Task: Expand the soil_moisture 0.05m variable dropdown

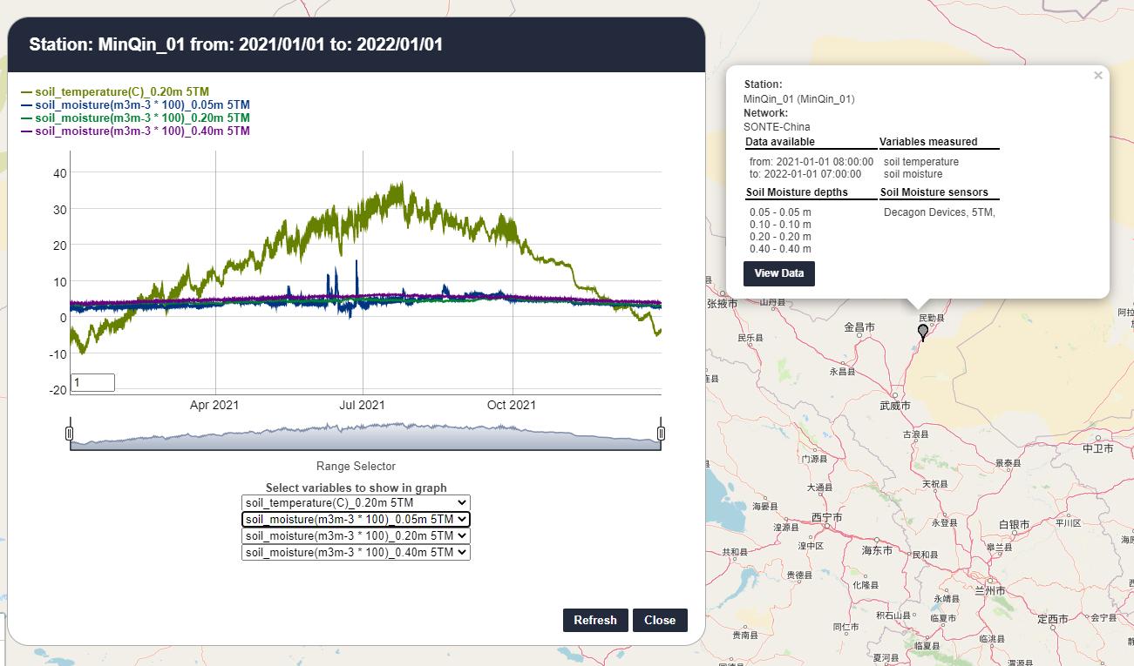Action: click(x=356, y=519)
